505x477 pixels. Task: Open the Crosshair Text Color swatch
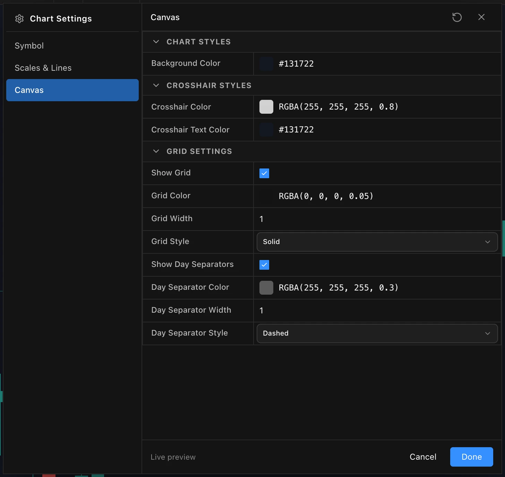point(266,130)
